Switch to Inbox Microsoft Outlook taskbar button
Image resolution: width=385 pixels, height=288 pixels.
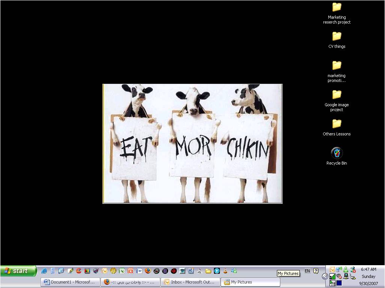(x=191, y=282)
